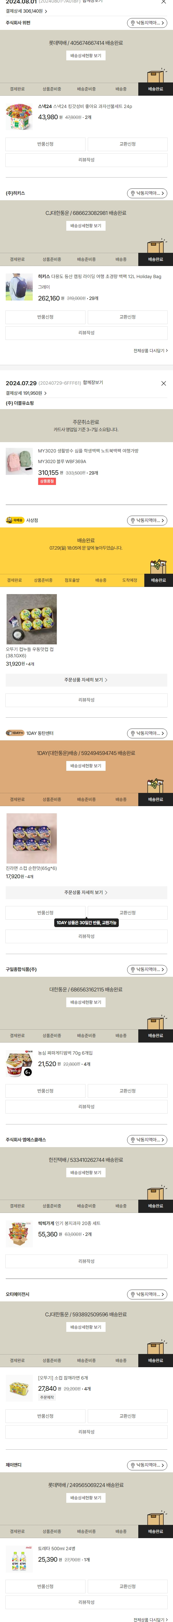The height and width of the screenshot is (1622, 173).
Task: Open the 낙동지역아 location dropdown for 주식회사 위련
Action: tap(147, 23)
